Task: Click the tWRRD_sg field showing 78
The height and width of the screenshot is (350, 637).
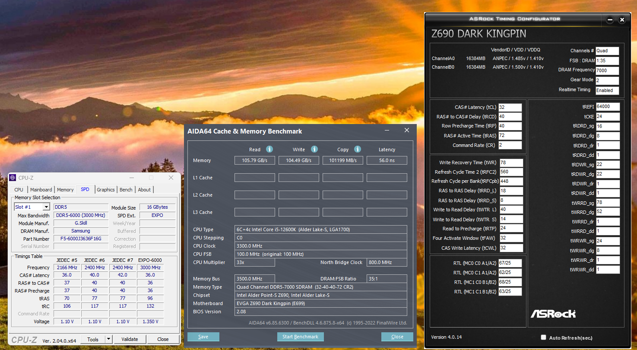Action: click(608, 203)
